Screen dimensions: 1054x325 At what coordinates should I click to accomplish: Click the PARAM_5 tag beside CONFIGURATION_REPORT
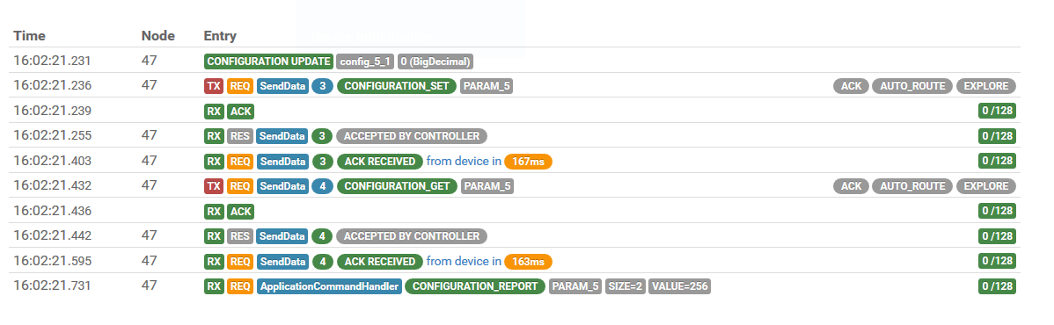575,286
